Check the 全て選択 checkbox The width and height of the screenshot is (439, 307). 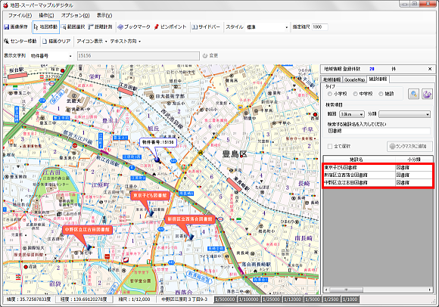[x=330, y=146]
